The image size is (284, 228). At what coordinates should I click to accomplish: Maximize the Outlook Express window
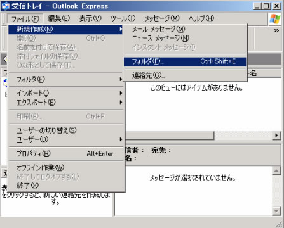pos(266,6)
